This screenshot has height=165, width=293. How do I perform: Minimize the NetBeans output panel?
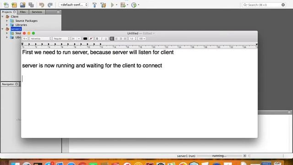[289, 112]
